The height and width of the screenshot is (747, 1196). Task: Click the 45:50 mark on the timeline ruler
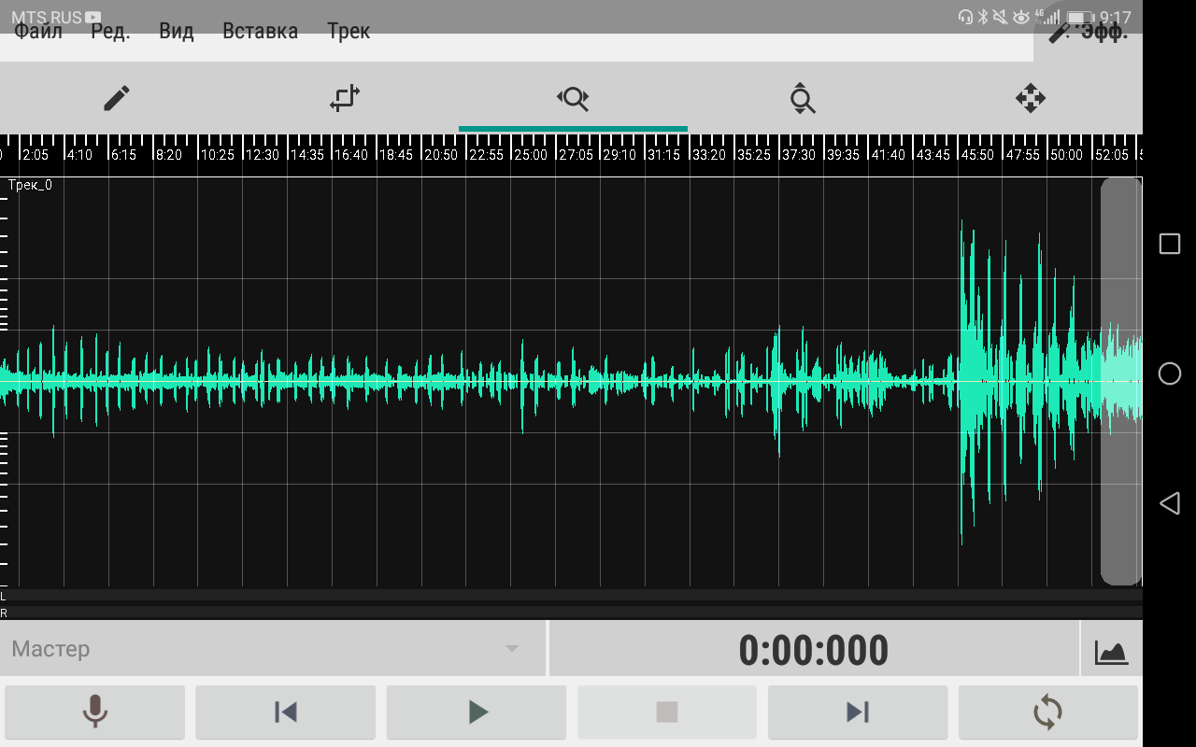(977, 155)
